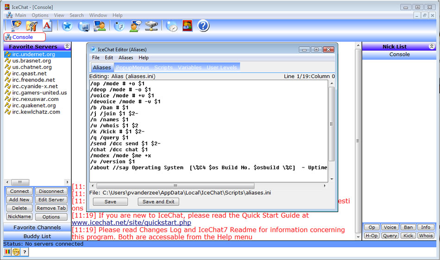440x260 pixels.
Task: Click the small question mark button near input
Action: tap(25, 252)
